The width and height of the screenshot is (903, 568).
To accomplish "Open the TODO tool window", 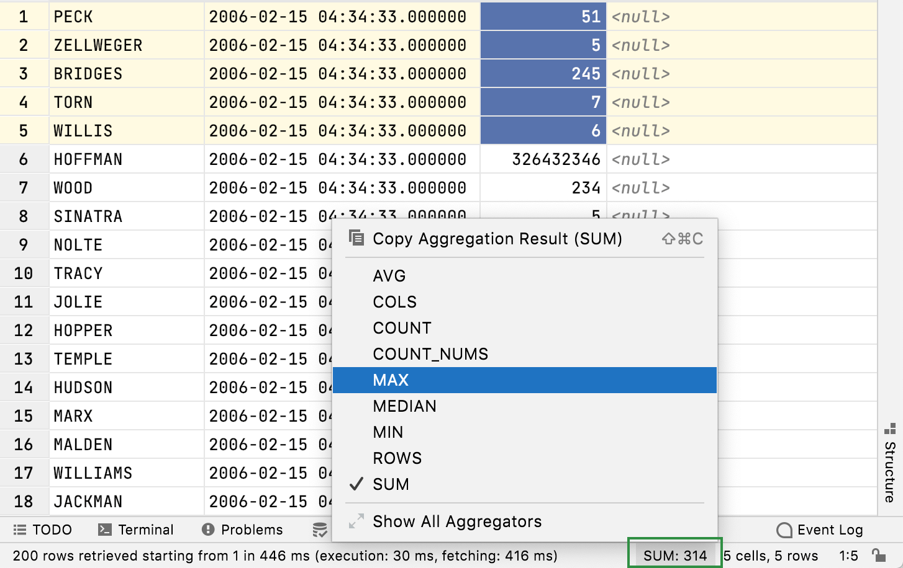I will (42, 530).
